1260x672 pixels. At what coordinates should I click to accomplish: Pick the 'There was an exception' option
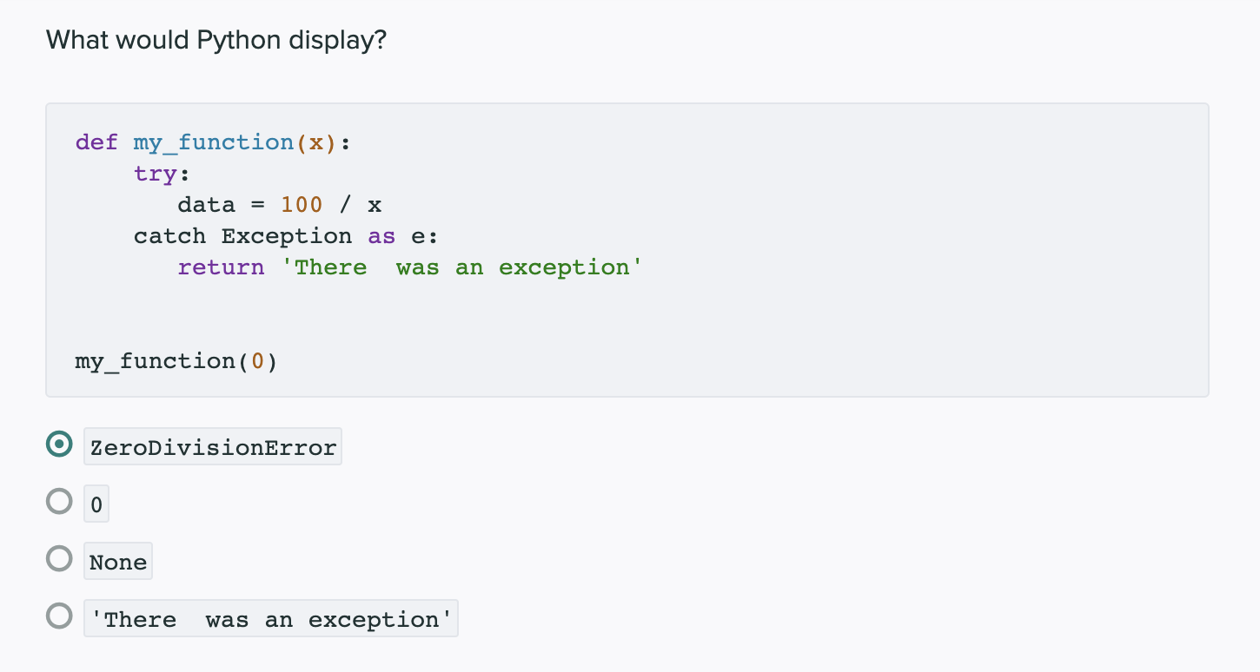click(x=59, y=616)
